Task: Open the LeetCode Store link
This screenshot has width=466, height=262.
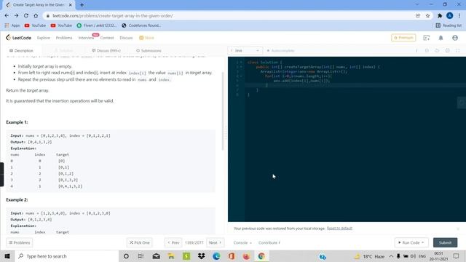Action: coord(146,38)
